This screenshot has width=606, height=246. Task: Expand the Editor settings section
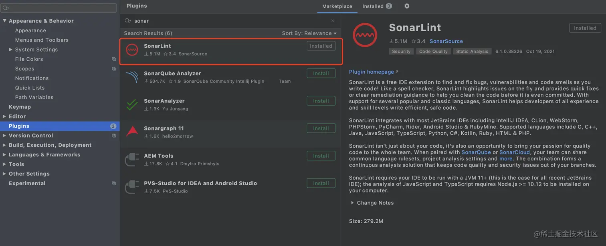[x=4, y=116]
